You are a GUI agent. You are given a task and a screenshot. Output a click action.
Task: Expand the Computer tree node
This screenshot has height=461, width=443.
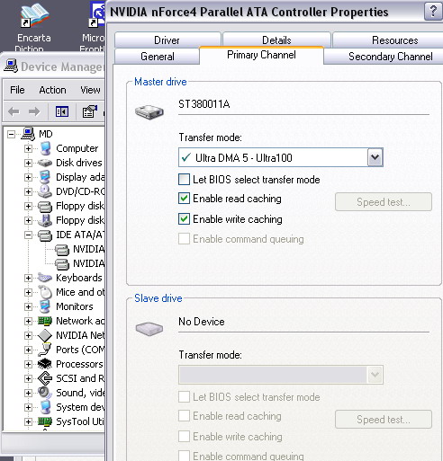28,148
